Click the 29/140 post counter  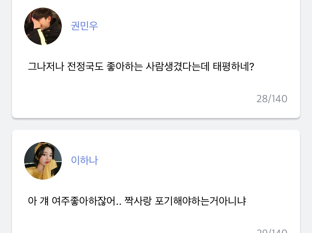pos(272,231)
